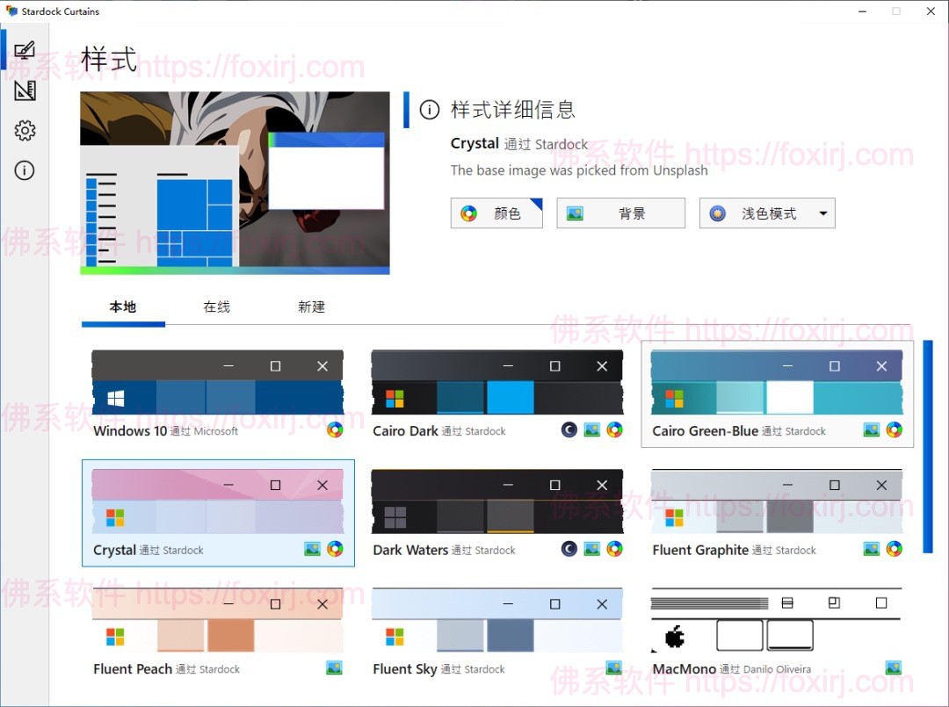Click dark mode moon icon on Dark Waters
This screenshot has height=707, width=949.
tap(569, 549)
